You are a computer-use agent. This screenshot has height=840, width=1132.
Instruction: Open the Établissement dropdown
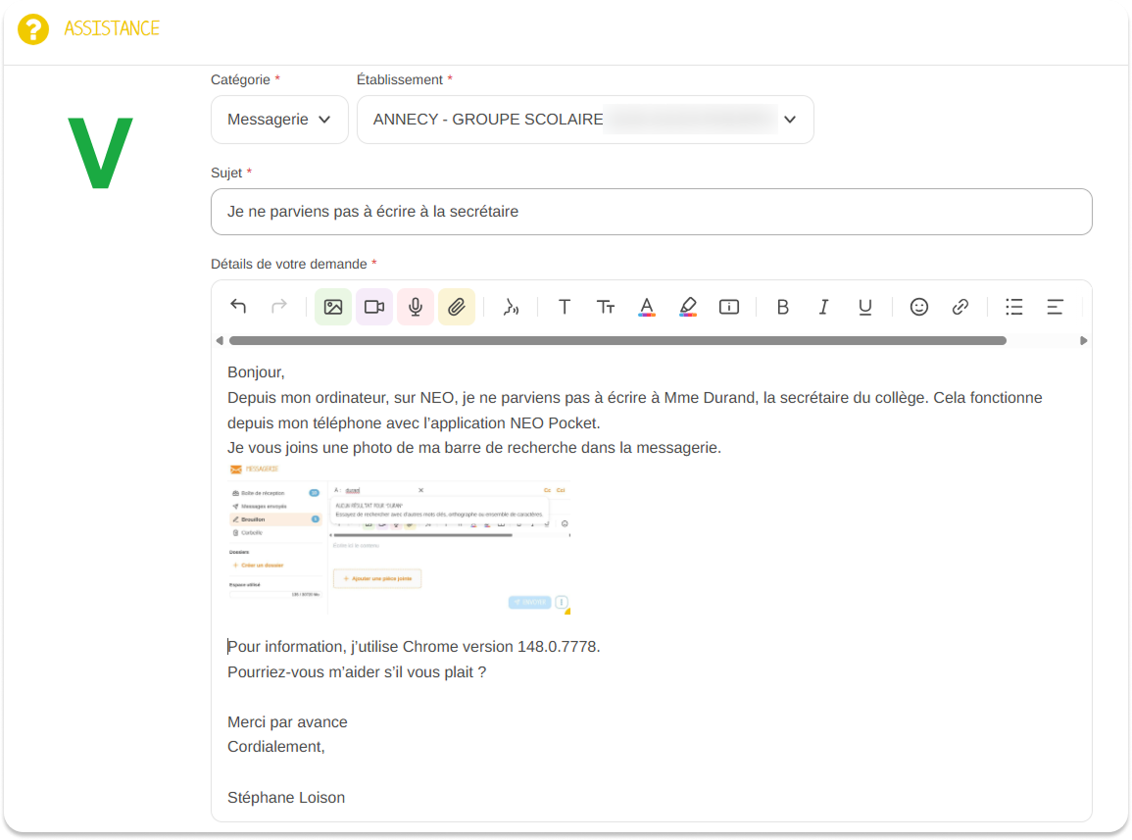(585, 120)
